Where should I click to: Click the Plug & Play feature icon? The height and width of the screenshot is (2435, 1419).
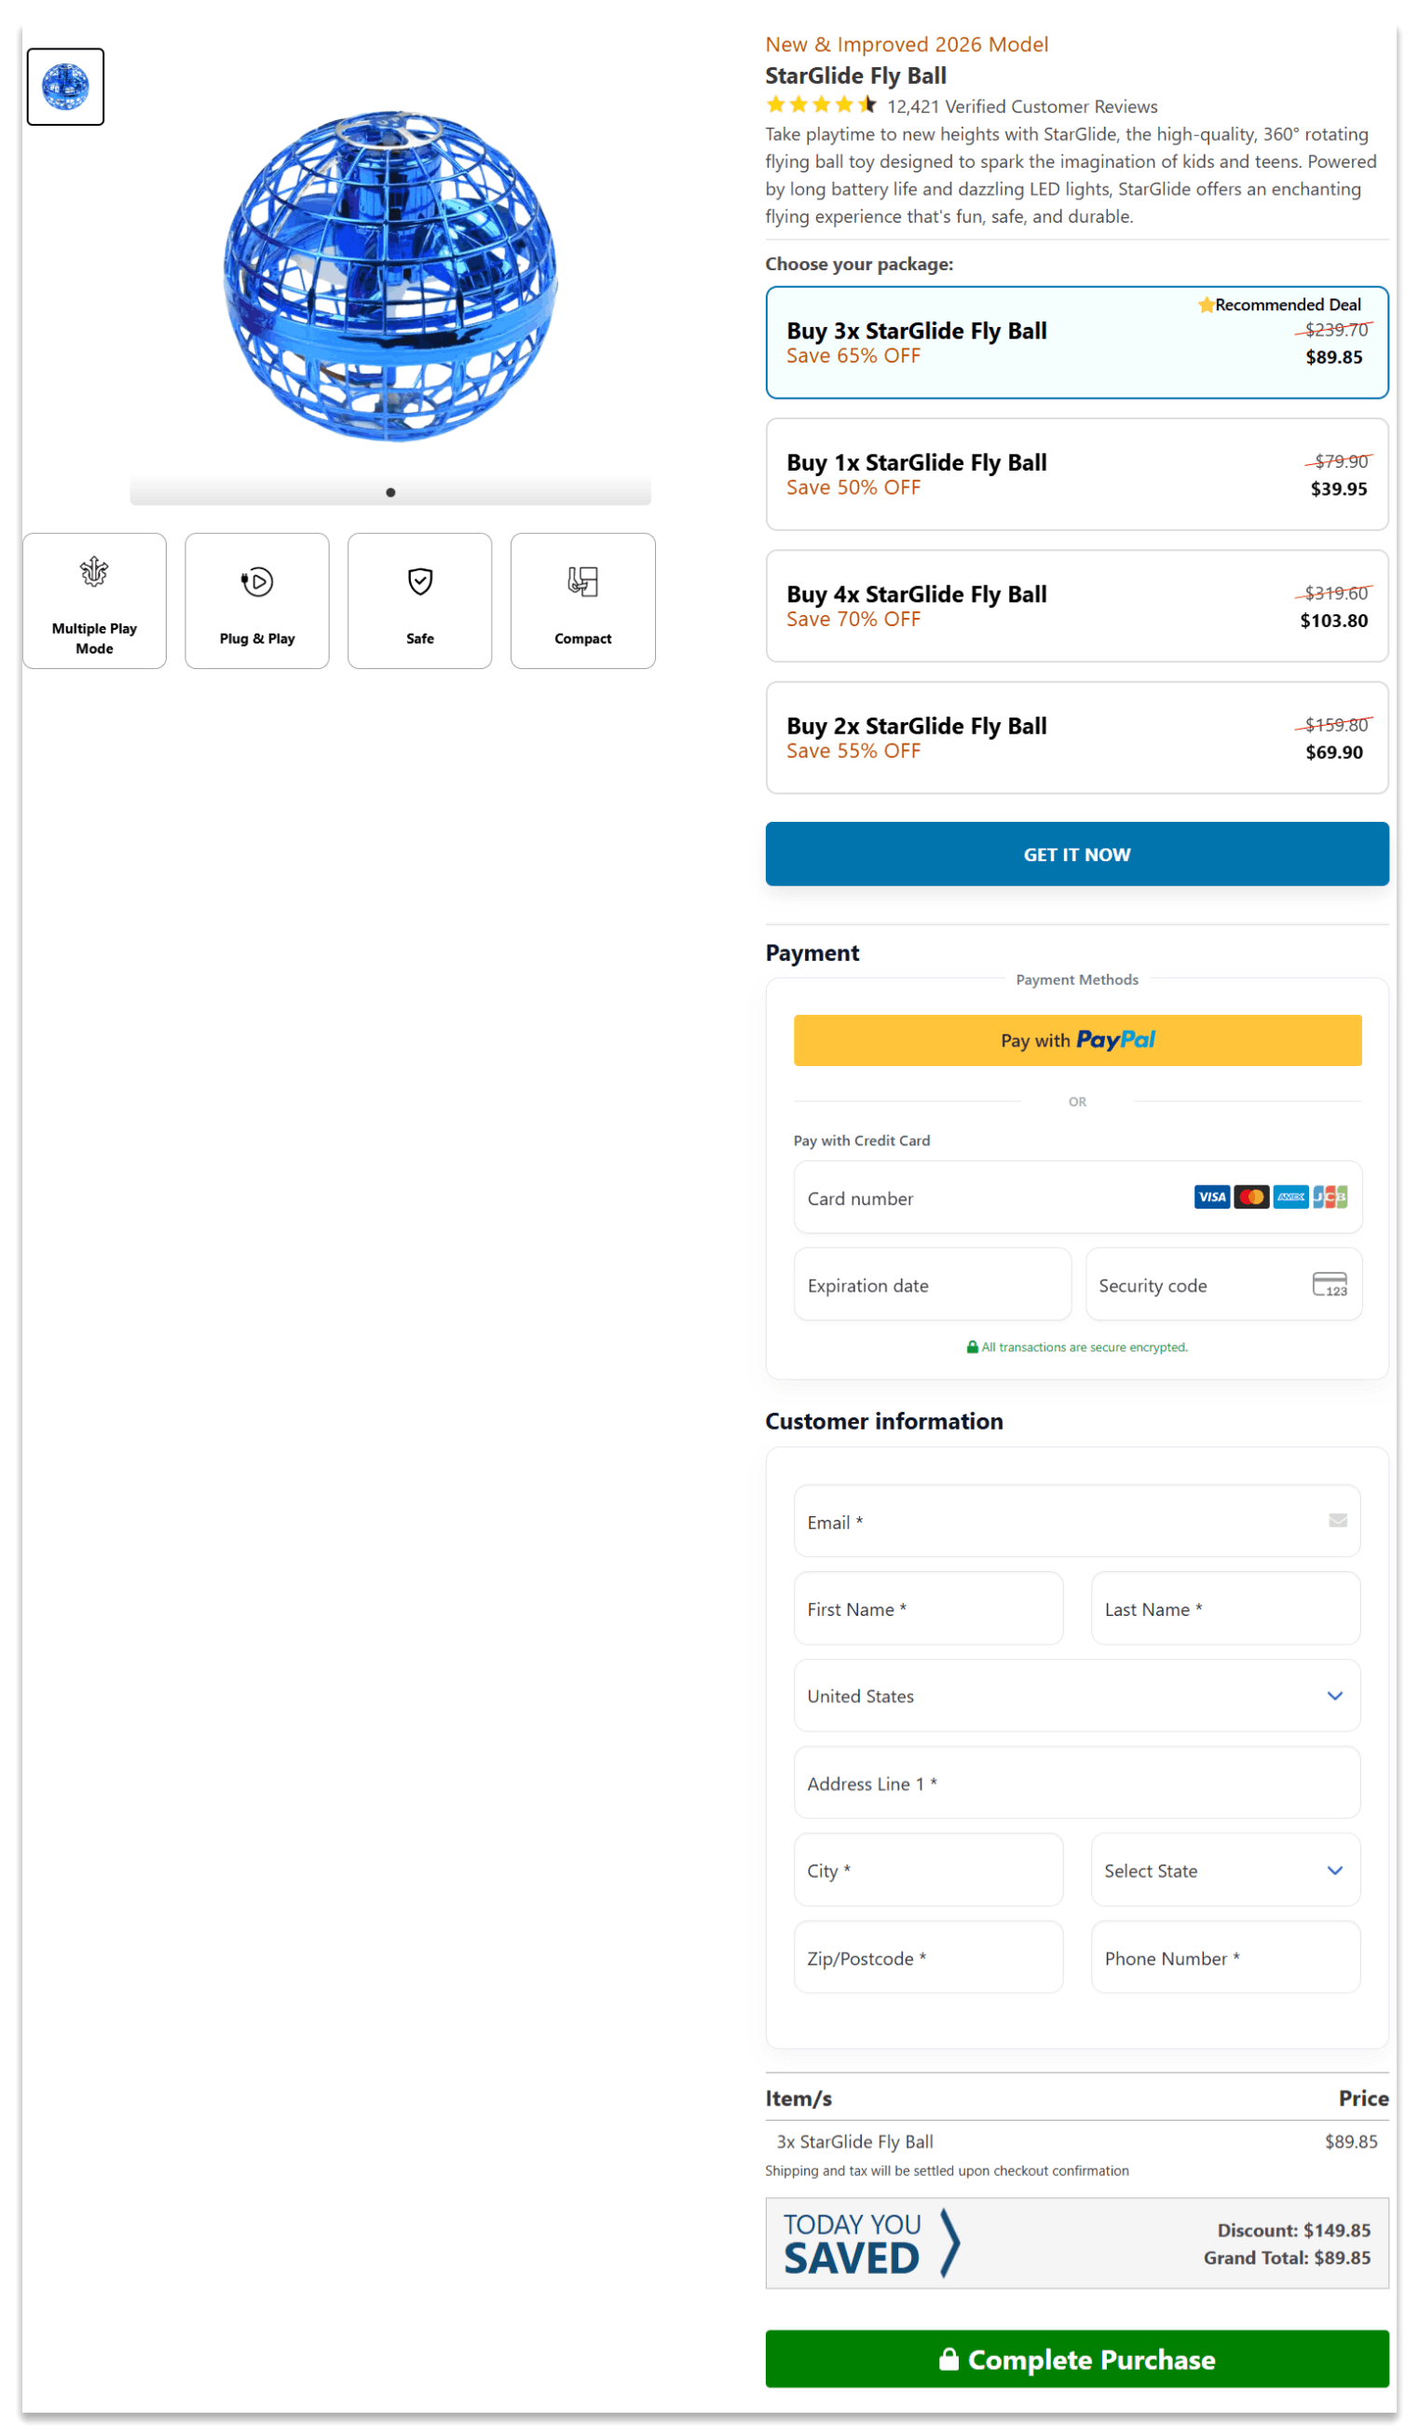pyautogui.click(x=257, y=581)
